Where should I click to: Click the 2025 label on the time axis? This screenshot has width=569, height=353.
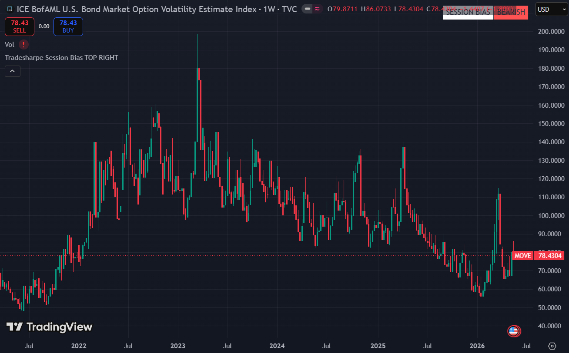378,346
